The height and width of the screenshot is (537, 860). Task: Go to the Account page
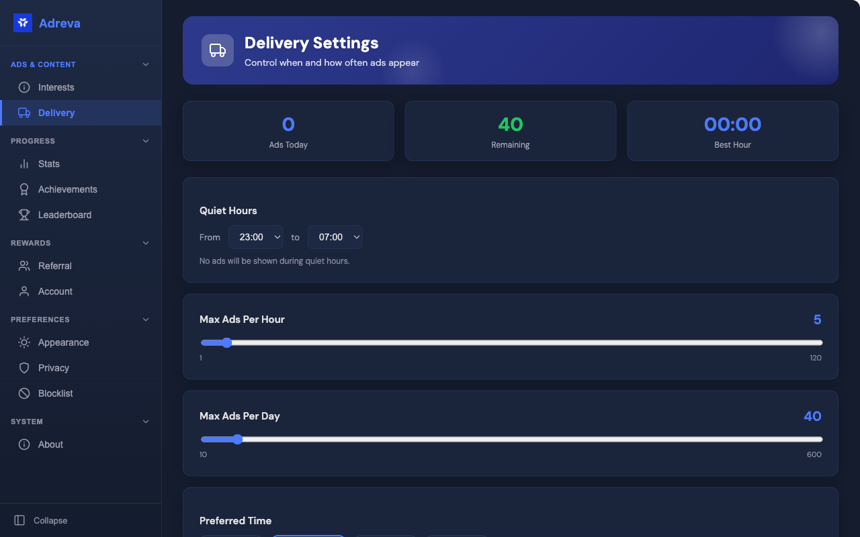(55, 291)
